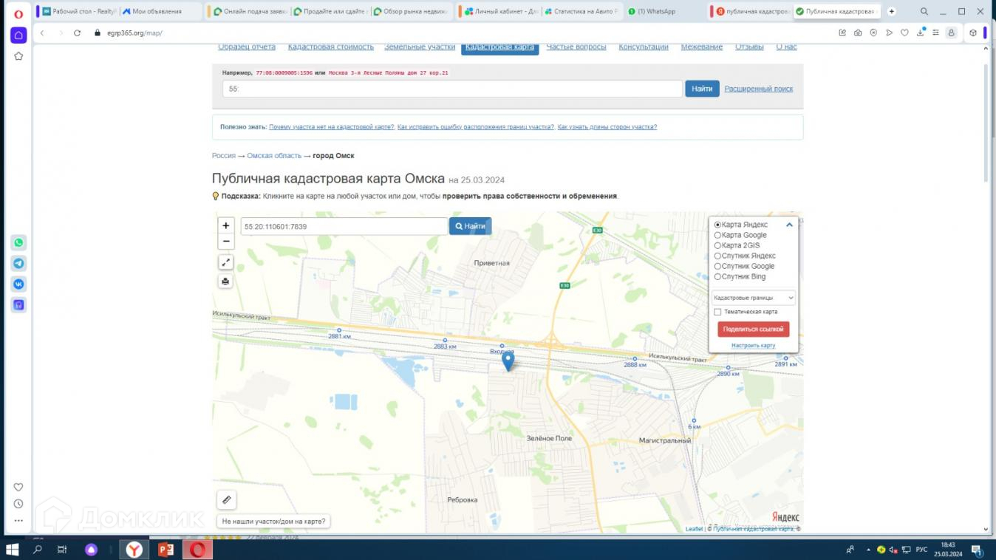Click the blue location marker pin

(x=508, y=361)
